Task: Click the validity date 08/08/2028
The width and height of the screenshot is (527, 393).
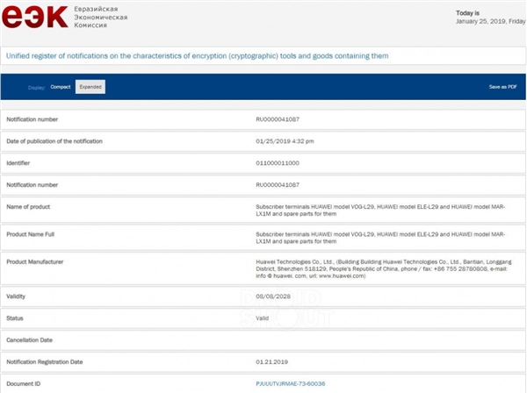Action: [273, 297]
